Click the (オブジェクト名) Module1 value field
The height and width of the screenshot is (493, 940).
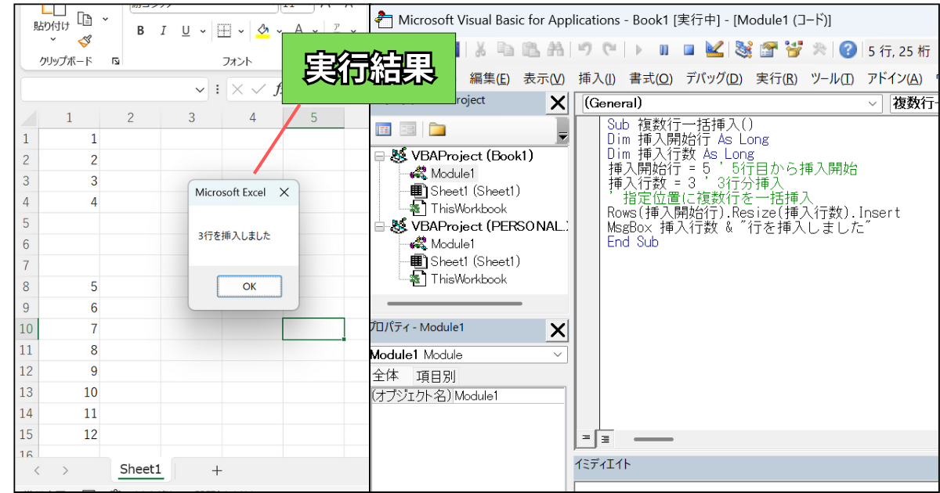coord(508,396)
